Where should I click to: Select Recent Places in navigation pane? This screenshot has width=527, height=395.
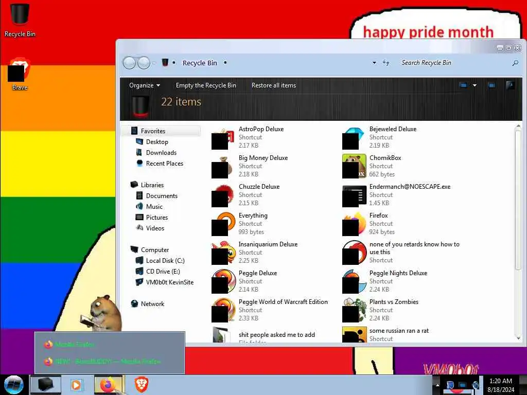tap(165, 163)
